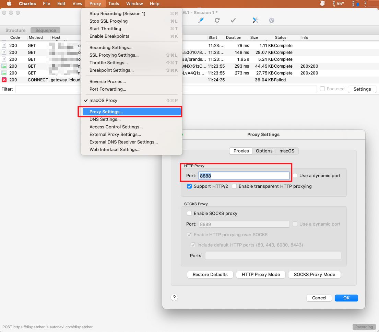Select Stop SSL Proxying menu item

point(131,21)
